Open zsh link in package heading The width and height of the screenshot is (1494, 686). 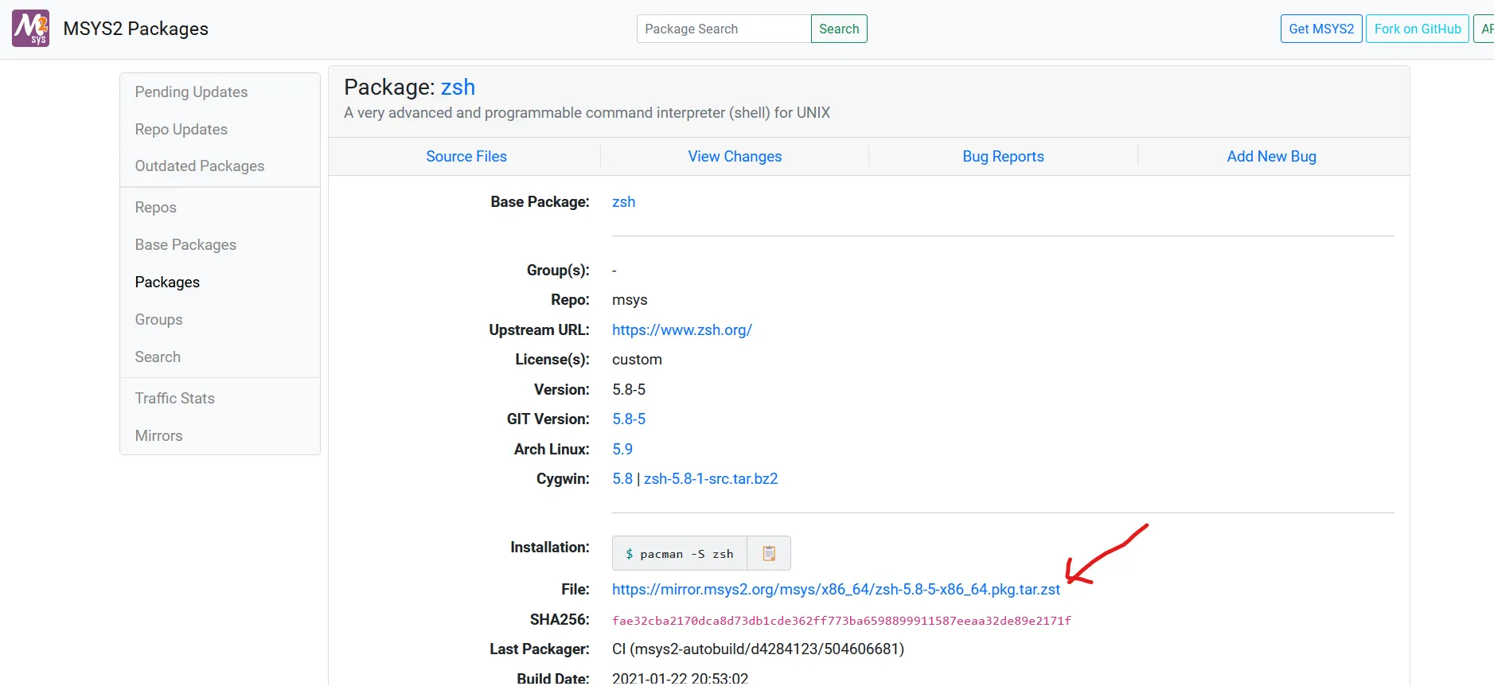tap(458, 87)
